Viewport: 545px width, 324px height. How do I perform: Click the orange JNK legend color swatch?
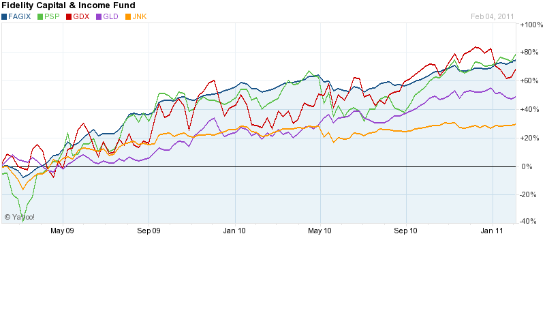(128, 16)
